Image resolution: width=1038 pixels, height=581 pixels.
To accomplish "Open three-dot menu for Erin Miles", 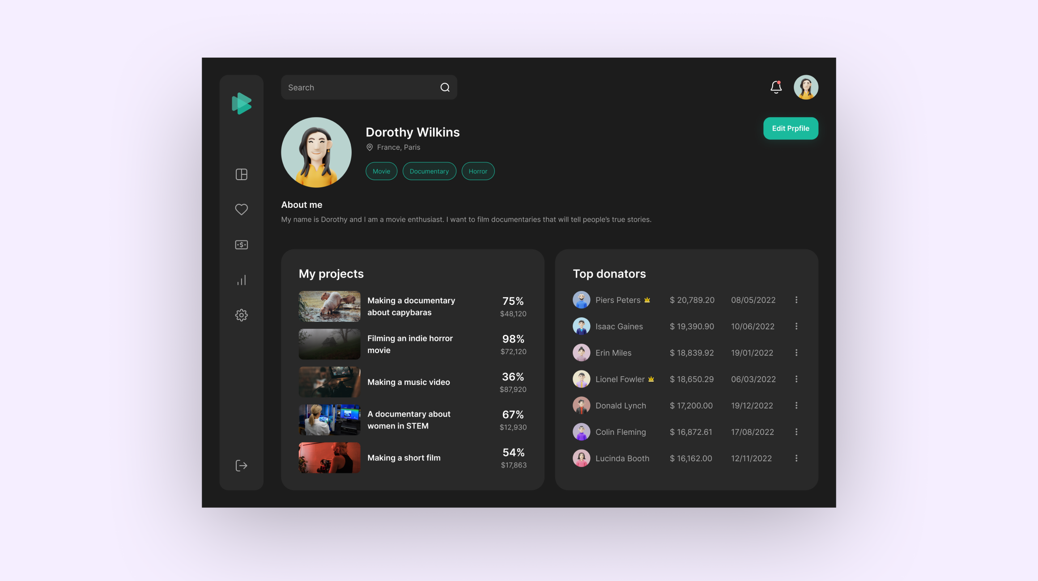I will (796, 353).
